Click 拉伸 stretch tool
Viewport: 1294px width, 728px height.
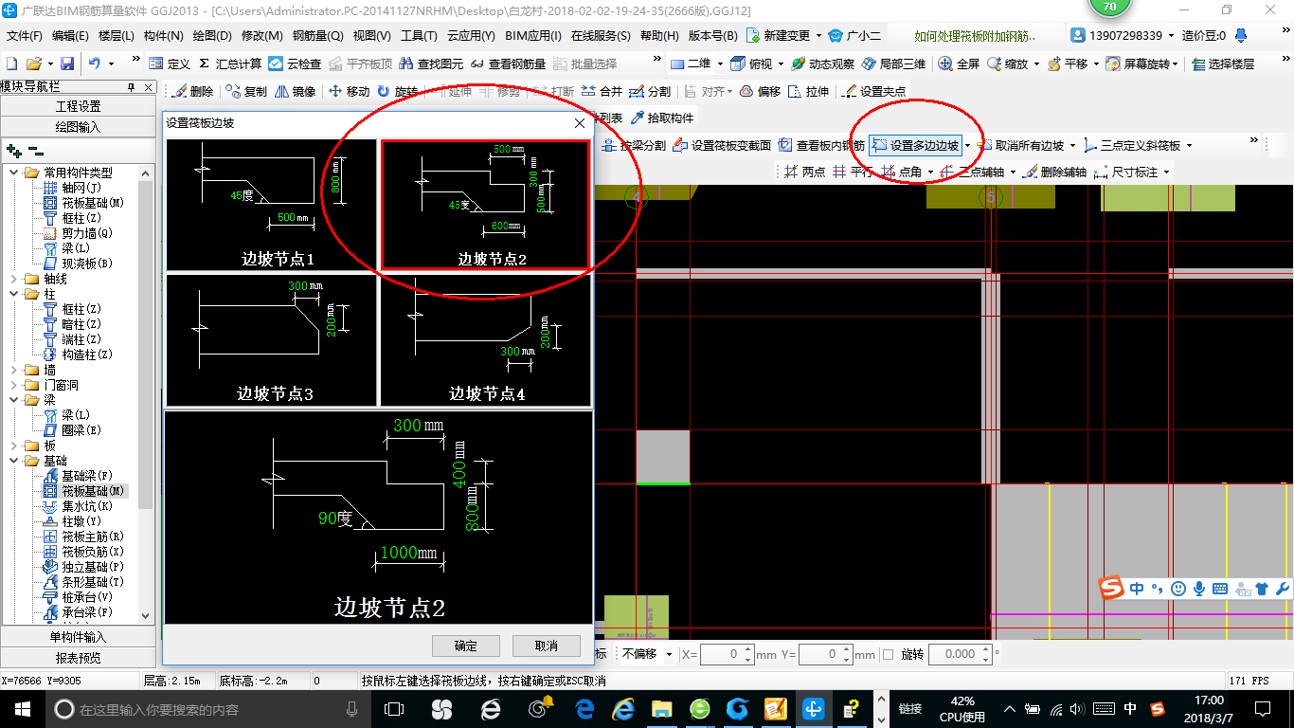point(808,92)
